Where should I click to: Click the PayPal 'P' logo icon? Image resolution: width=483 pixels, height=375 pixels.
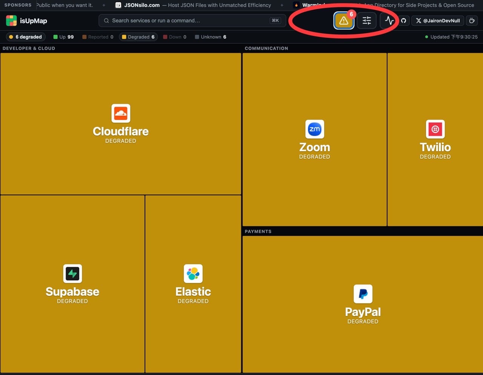click(x=363, y=294)
